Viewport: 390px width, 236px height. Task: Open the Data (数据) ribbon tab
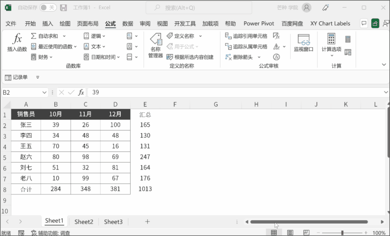click(128, 23)
